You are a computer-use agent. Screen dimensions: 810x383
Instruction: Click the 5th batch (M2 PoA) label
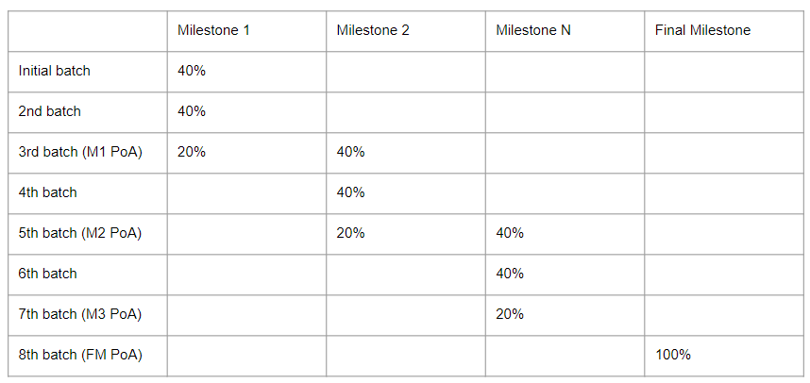coord(80,233)
